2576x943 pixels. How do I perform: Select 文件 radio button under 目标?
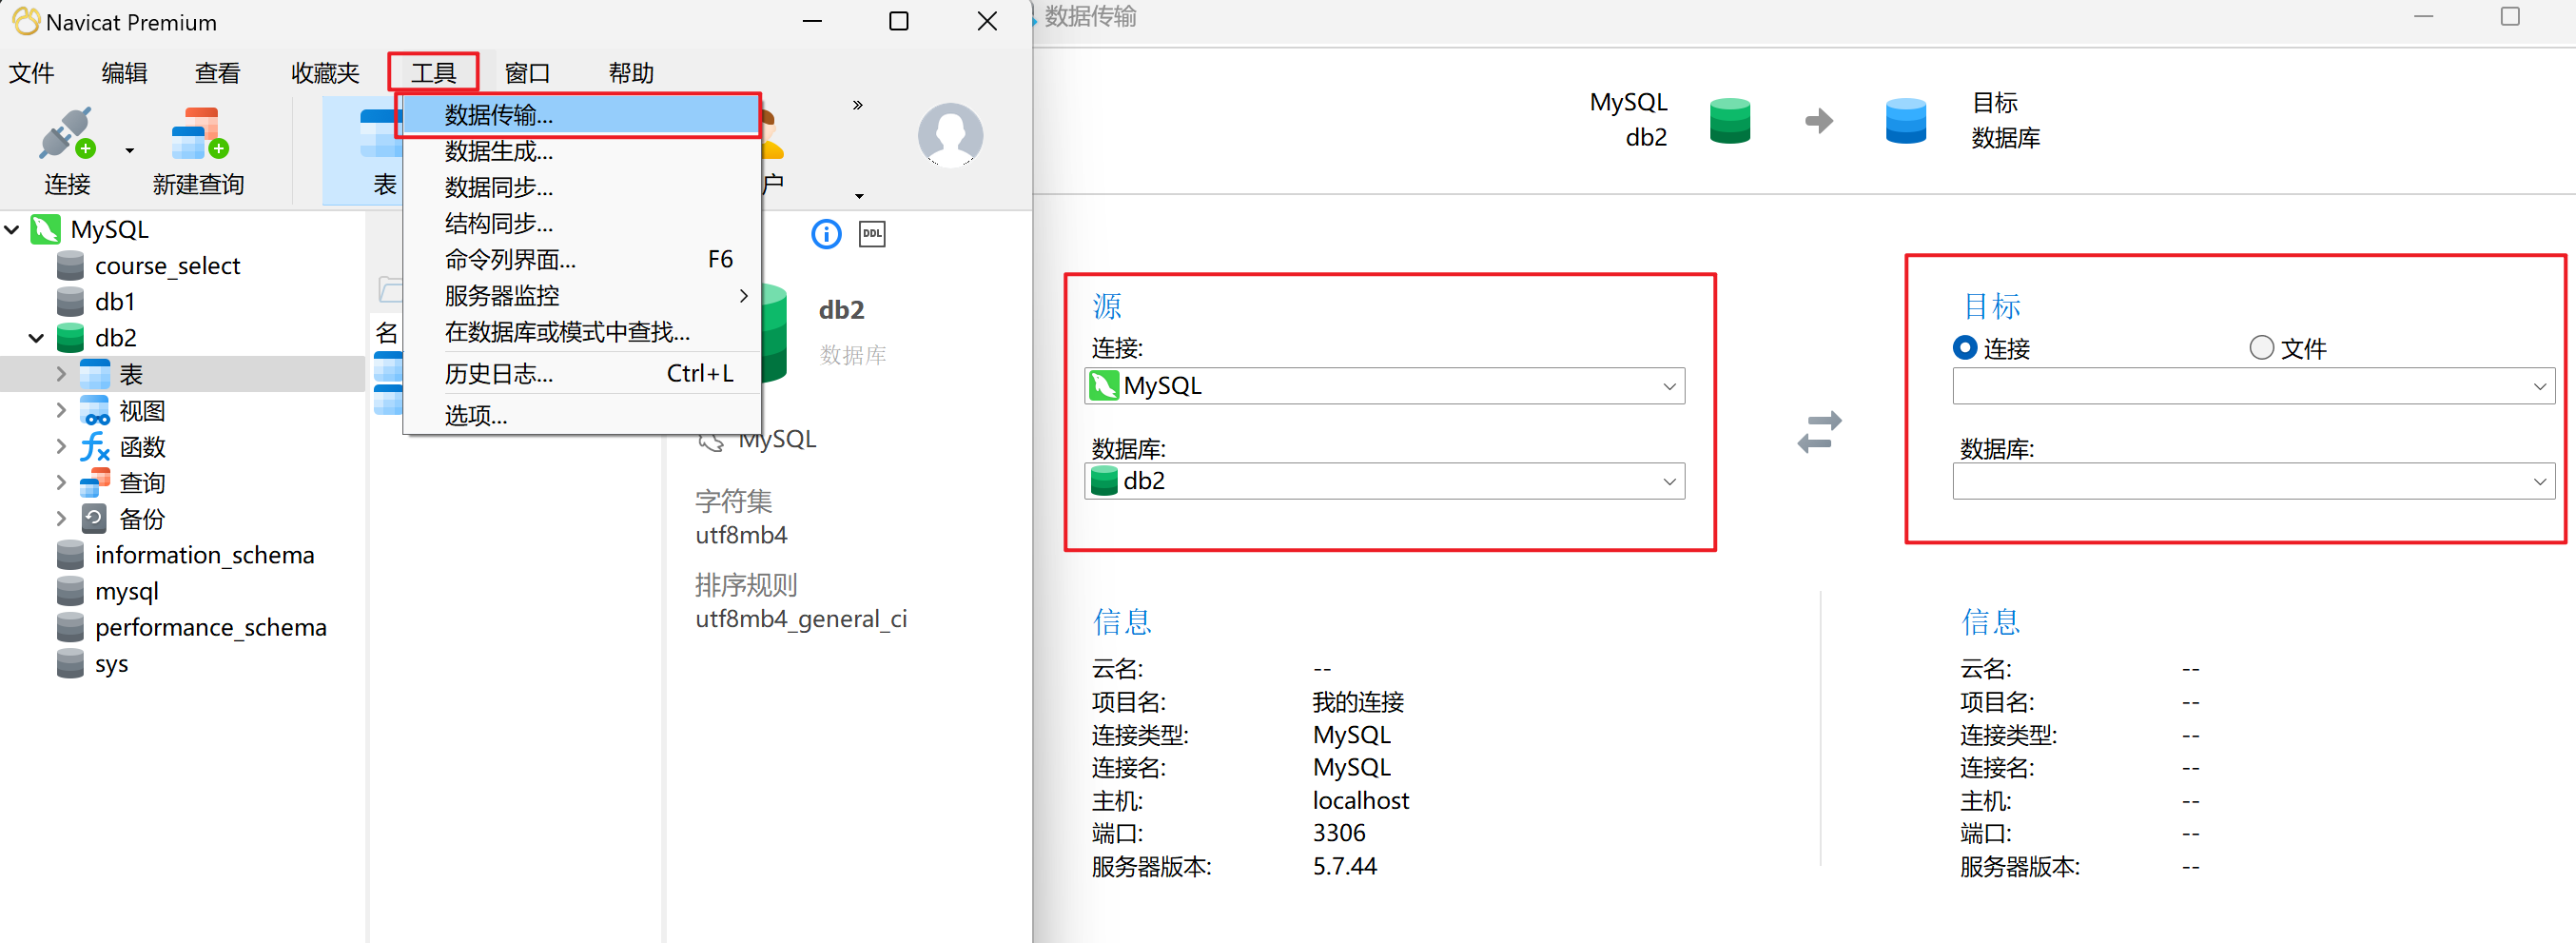2261,348
